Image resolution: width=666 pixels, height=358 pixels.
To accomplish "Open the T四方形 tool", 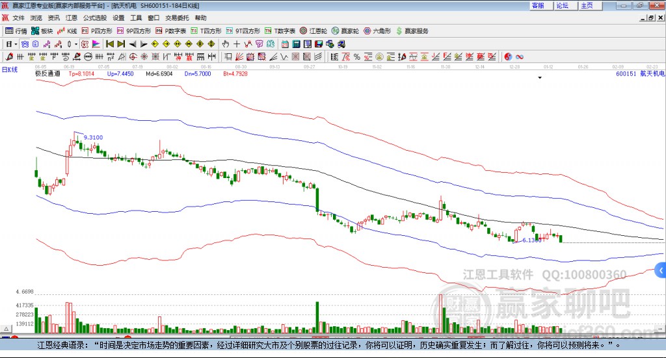I will pyautogui.click(x=206, y=31).
